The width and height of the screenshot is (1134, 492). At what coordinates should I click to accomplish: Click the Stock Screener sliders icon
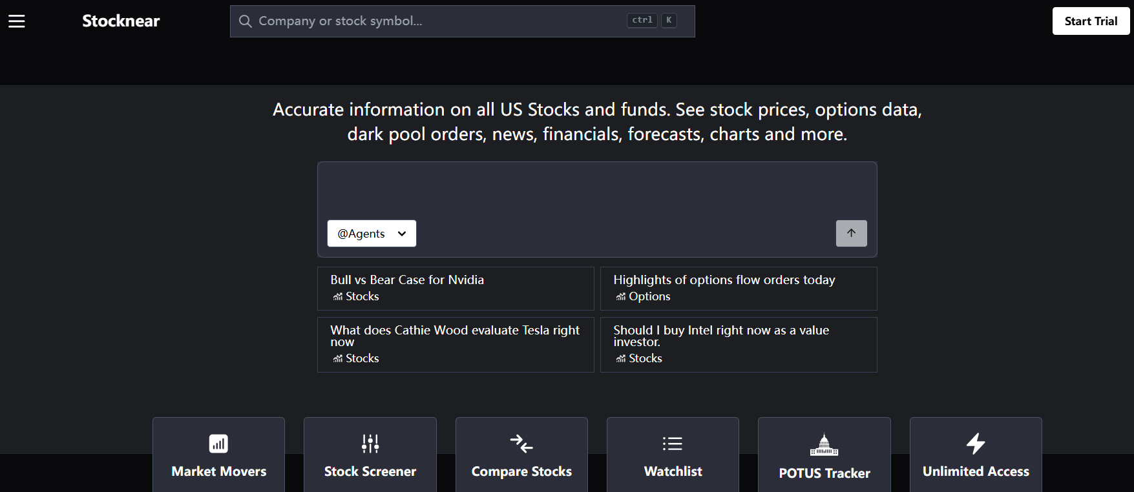tap(370, 444)
